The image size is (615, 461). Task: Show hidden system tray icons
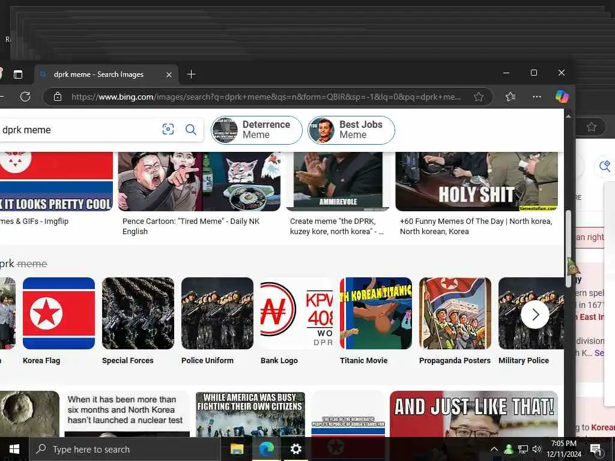494,449
